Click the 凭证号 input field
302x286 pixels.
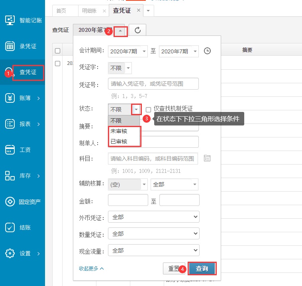point(153,84)
